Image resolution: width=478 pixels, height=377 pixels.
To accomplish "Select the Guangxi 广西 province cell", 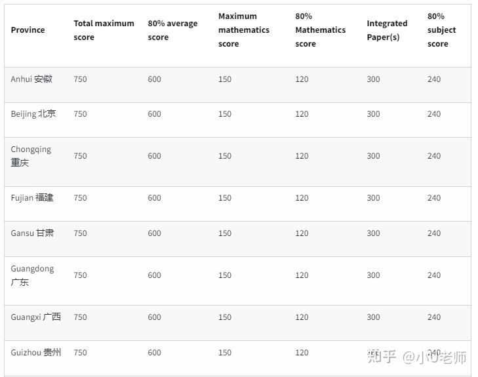I will (35, 317).
